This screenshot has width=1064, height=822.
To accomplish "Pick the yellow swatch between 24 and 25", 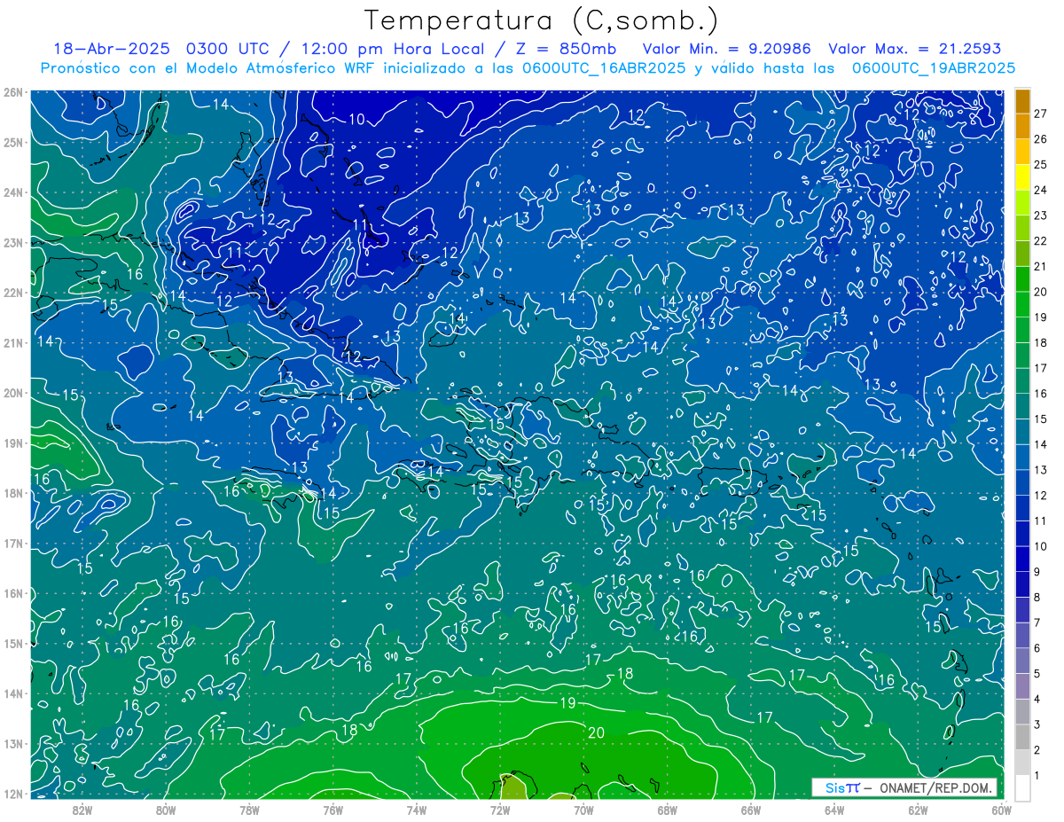I will click(x=1023, y=177).
